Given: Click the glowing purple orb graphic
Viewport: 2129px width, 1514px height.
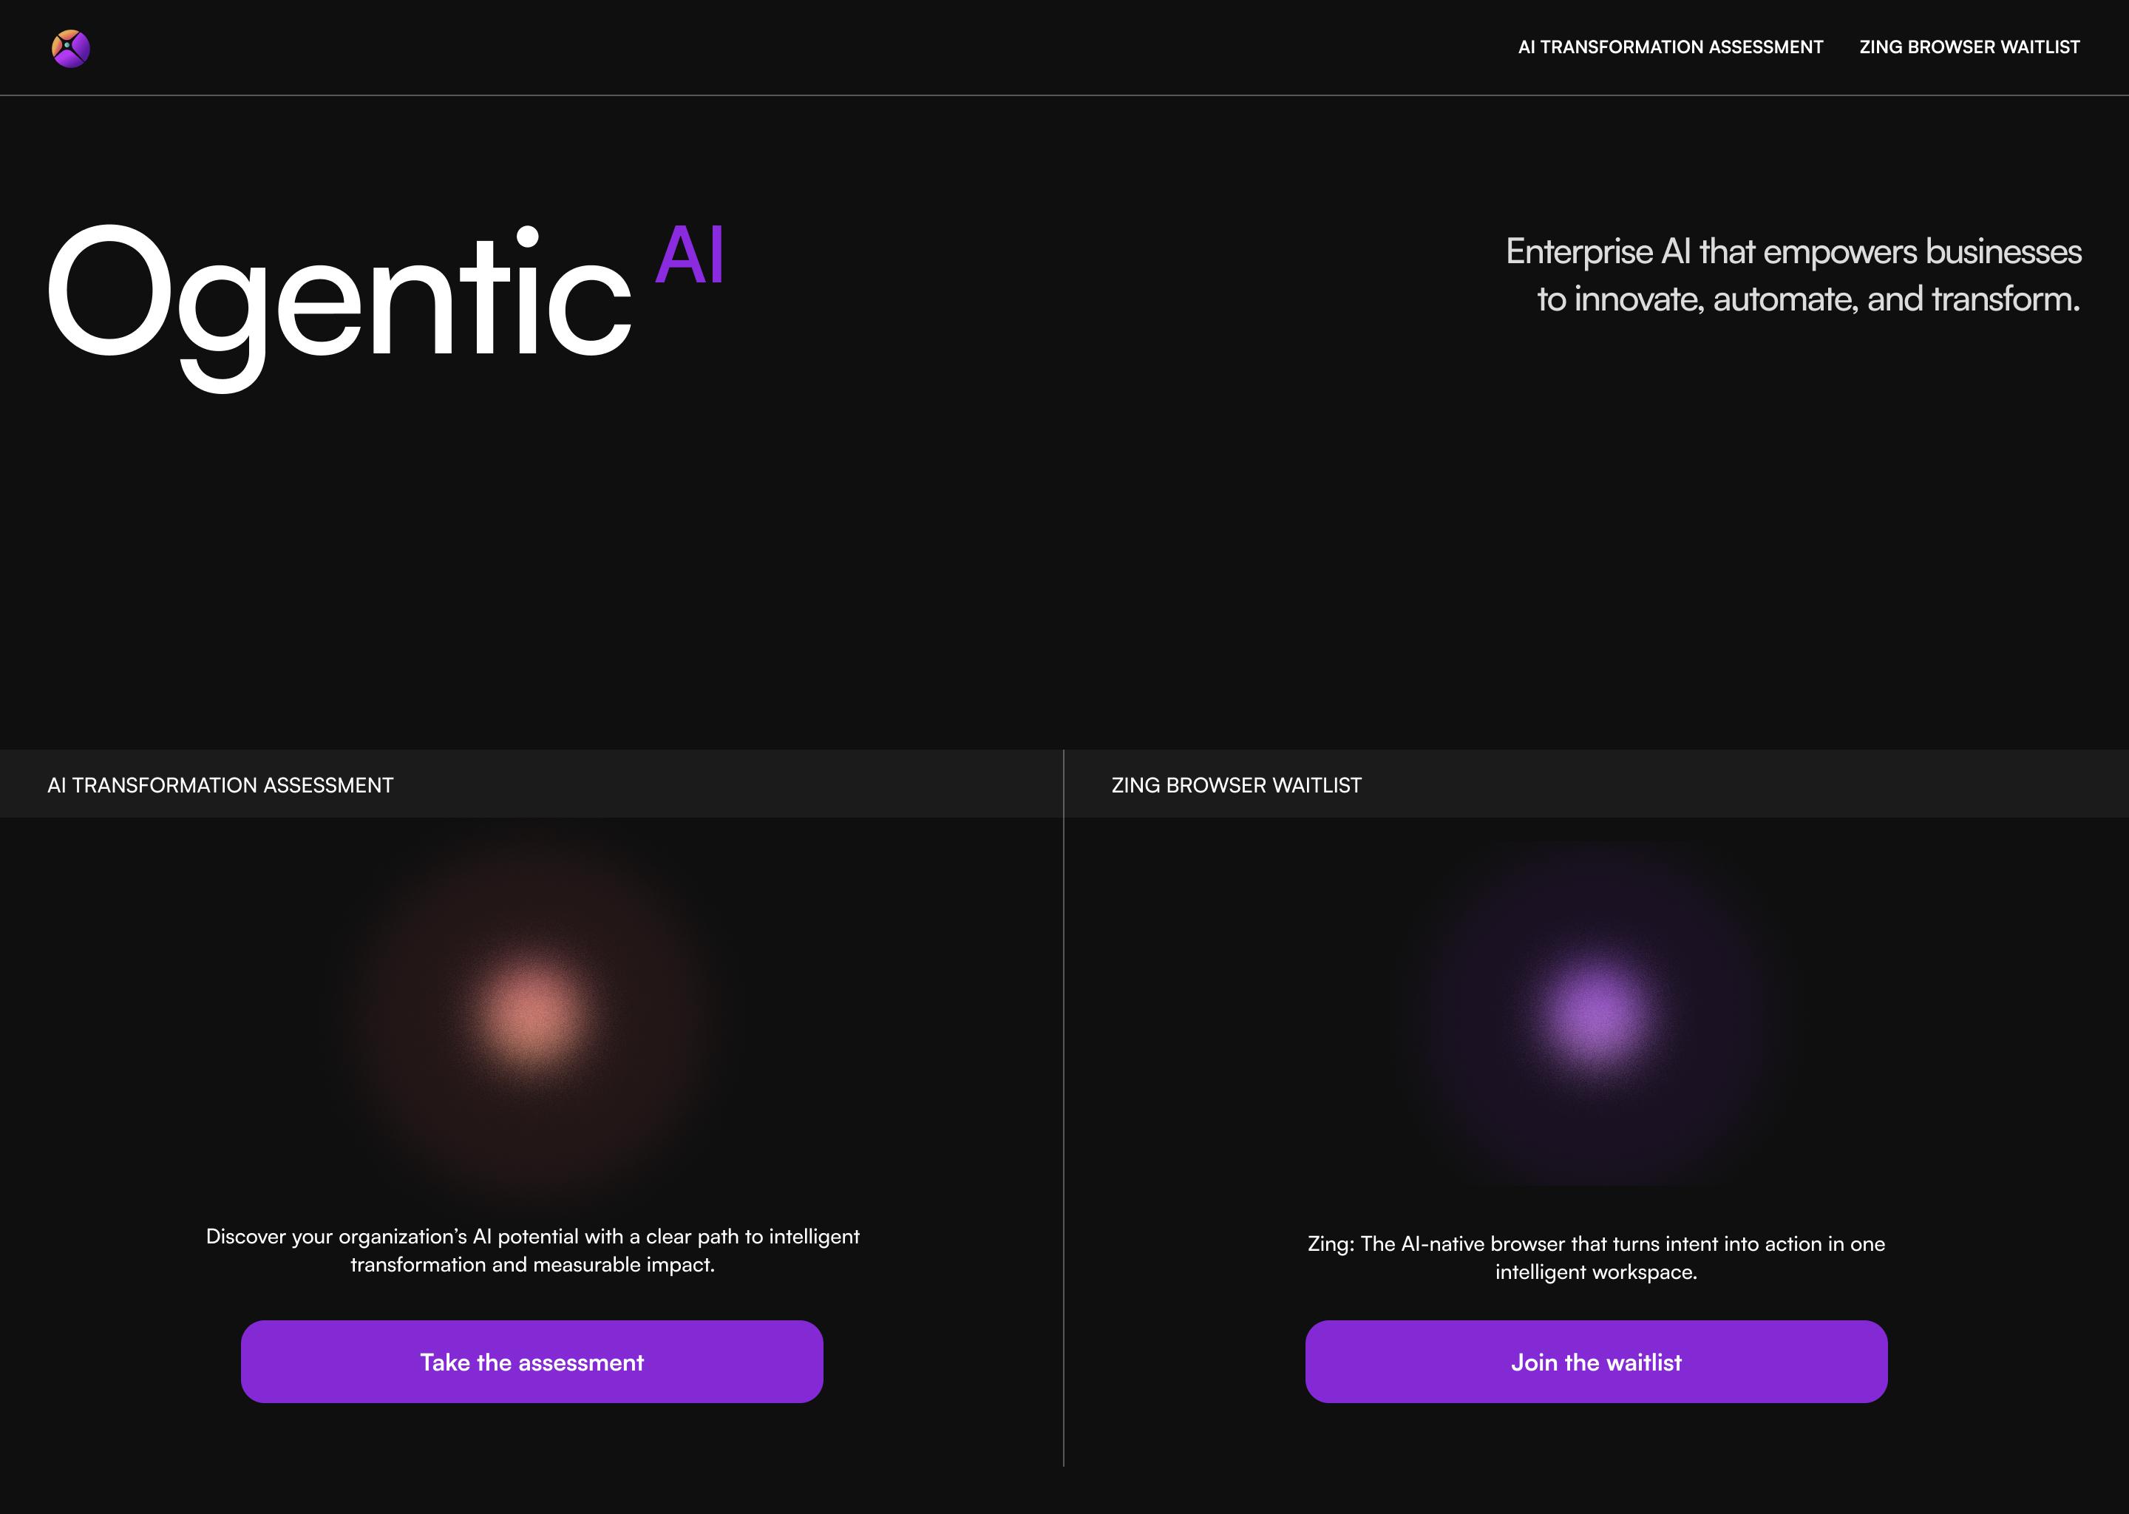Looking at the screenshot, I should (x=1596, y=1015).
